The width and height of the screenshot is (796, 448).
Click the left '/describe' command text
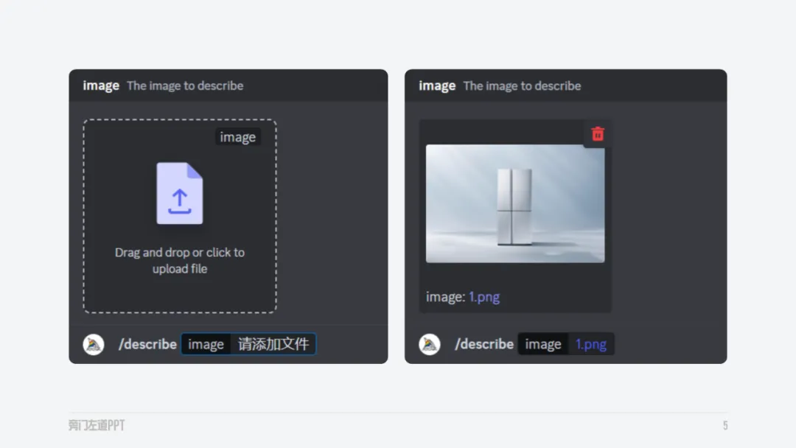click(147, 344)
